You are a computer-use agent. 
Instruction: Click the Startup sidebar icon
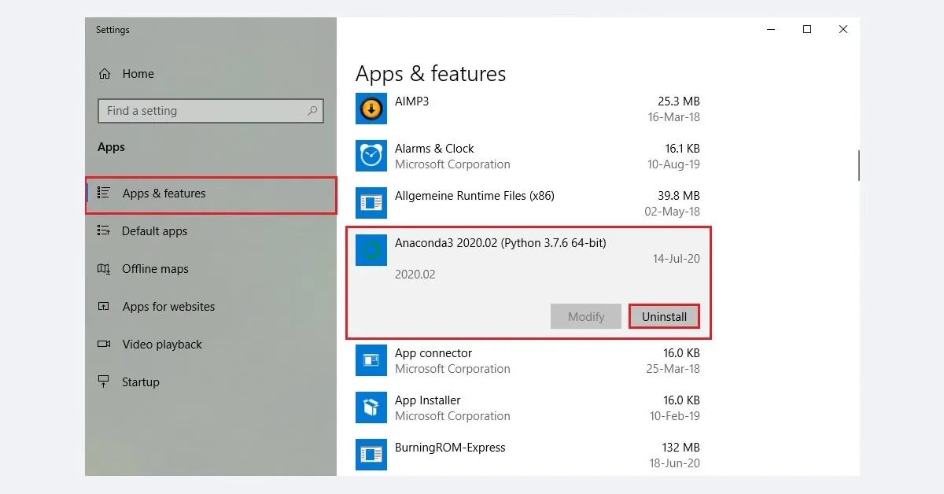click(105, 382)
